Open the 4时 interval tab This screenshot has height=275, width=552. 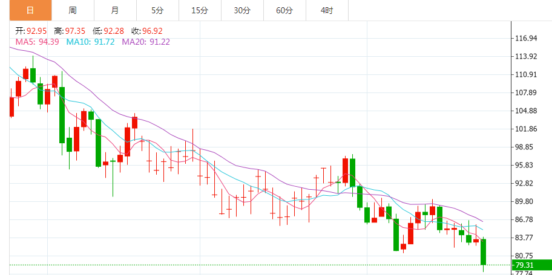(327, 11)
